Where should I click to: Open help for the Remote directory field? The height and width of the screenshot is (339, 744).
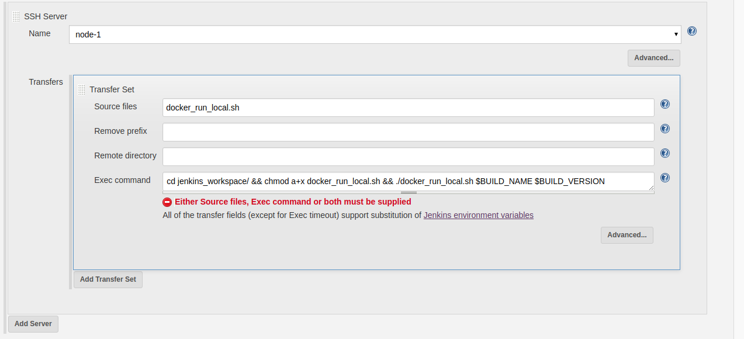coord(665,154)
